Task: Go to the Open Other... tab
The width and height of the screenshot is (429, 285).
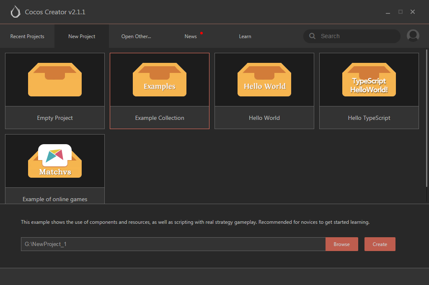Action: pyautogui.click(x=136, y=36)
